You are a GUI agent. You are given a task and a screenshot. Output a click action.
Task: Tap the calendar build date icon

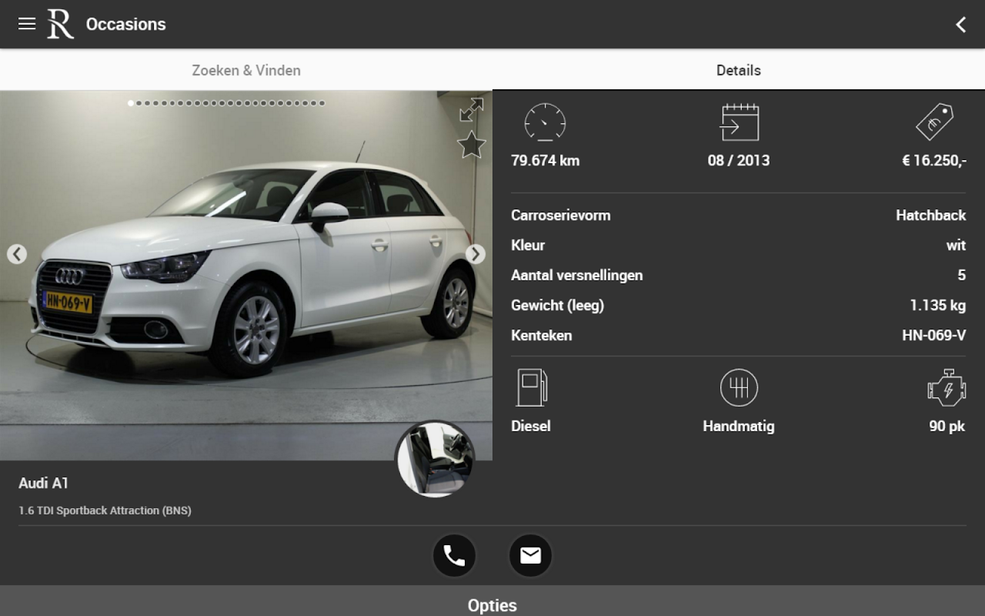click(x=739, y=122)
